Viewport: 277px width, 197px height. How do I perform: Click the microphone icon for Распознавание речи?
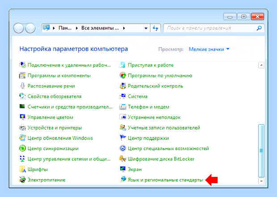(x=22, y=86)
